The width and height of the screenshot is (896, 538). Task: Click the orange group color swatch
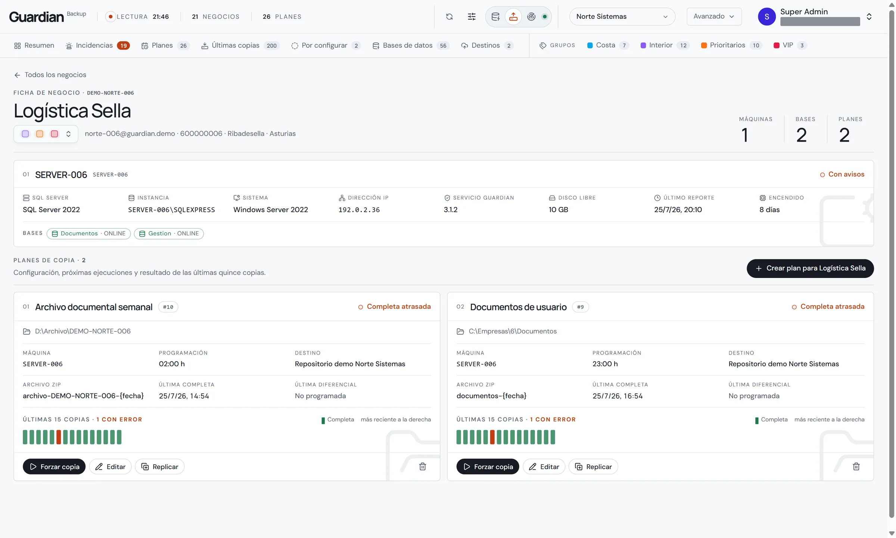[40, 134]
